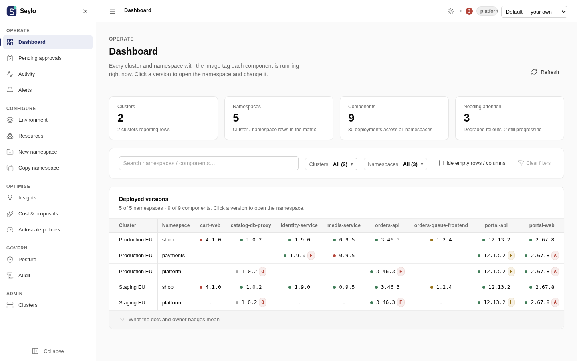Open the Resources cubes icon

pyautogui.click(x=10, y=136)
